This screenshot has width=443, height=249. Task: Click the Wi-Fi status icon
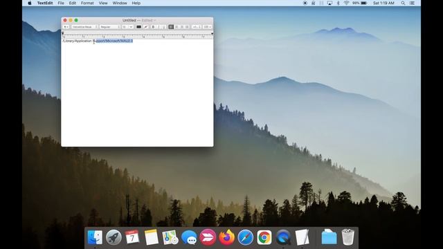(346, 3)
